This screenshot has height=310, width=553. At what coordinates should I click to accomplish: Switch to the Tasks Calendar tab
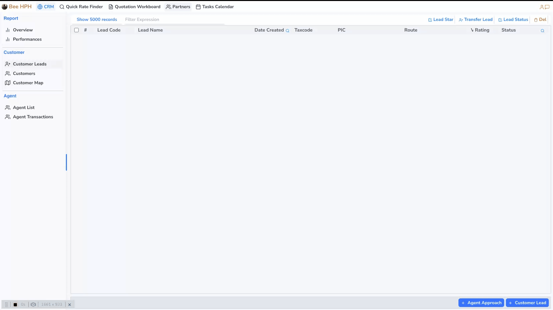pyautogui.click(x=215, y=7)
